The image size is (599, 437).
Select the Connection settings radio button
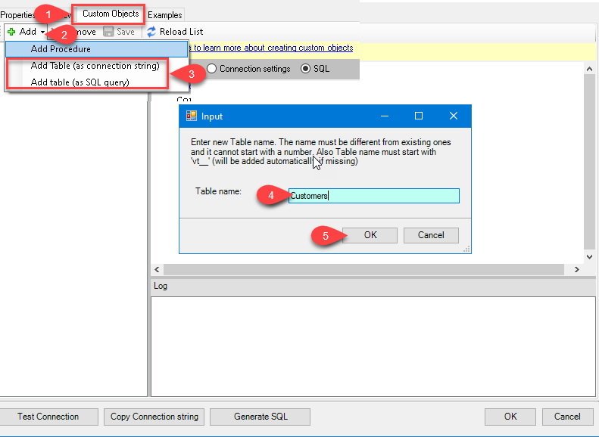click(x=213, y=69)
